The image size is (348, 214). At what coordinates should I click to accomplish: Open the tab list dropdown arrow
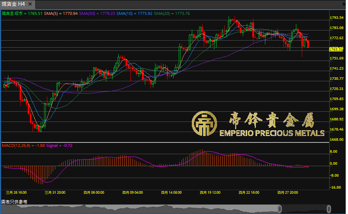coord(344,4)
